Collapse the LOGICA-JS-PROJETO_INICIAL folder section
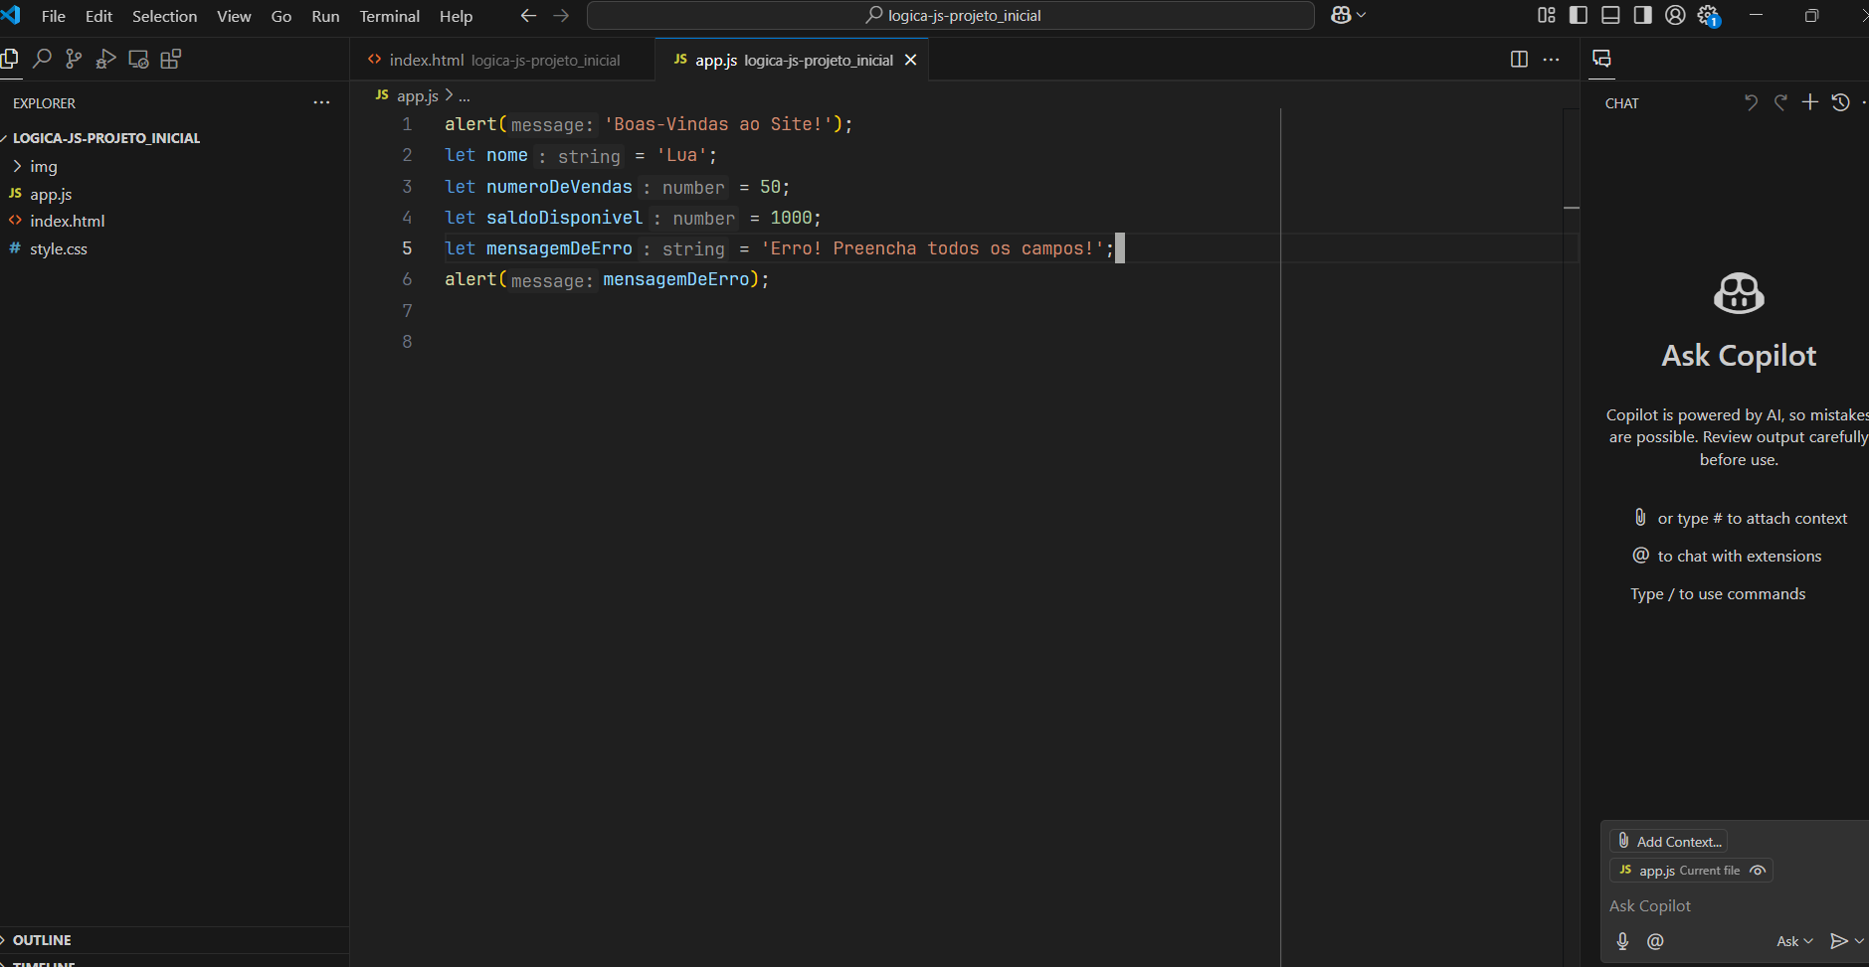This screenshot has height=967, width=1869. [105, 138]
